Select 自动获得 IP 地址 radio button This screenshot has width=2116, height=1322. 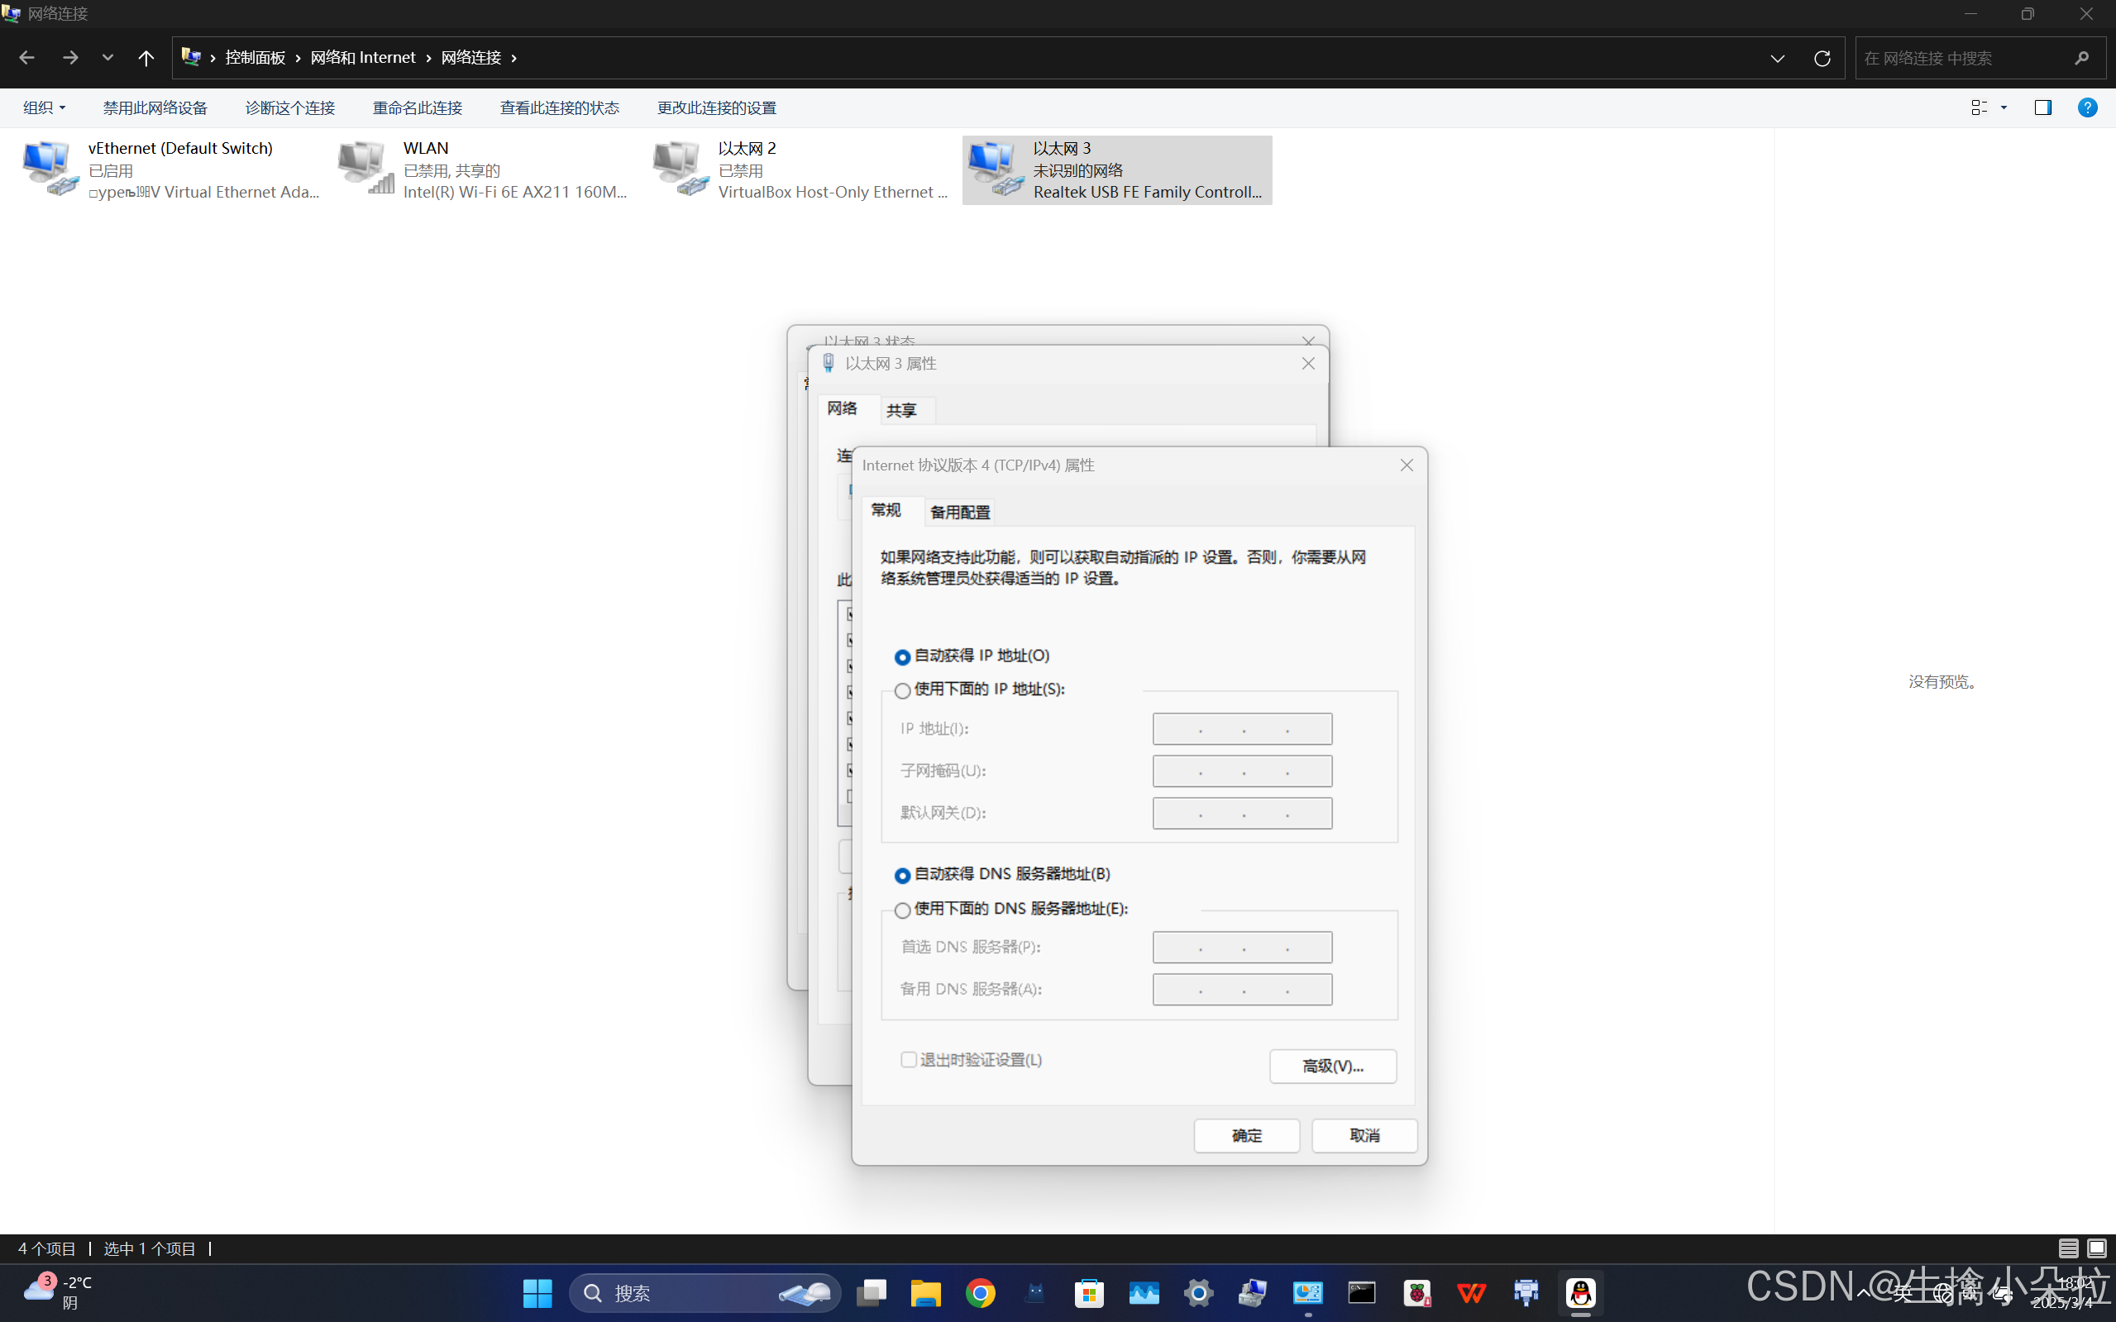[902, 656]
